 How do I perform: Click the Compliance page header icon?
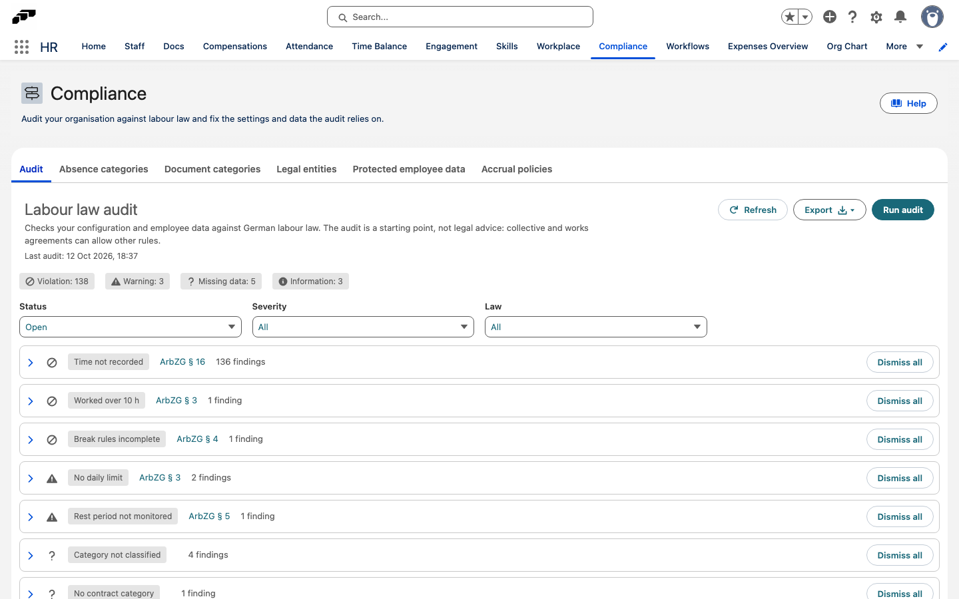coord(32,93)
